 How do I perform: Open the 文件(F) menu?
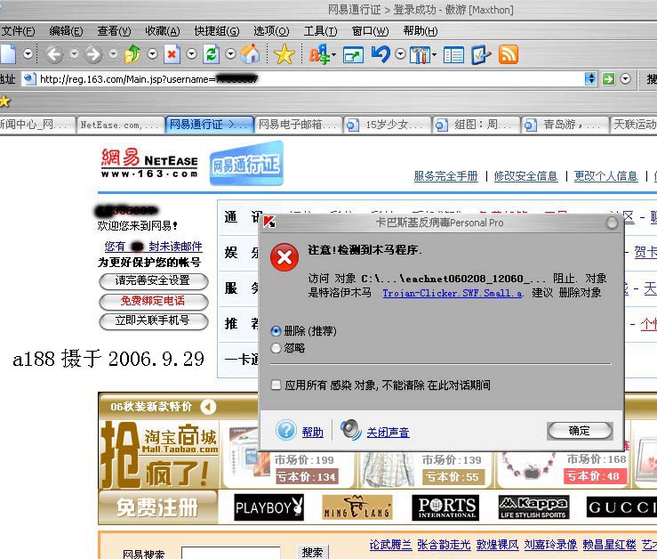tap(18, 30)
